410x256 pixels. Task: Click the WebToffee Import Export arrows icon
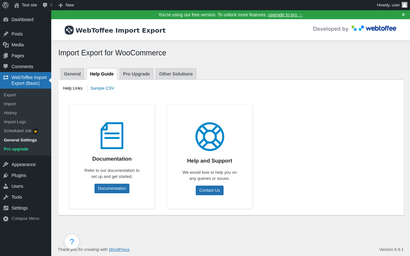pyautogui.click(x=6, y=77)
